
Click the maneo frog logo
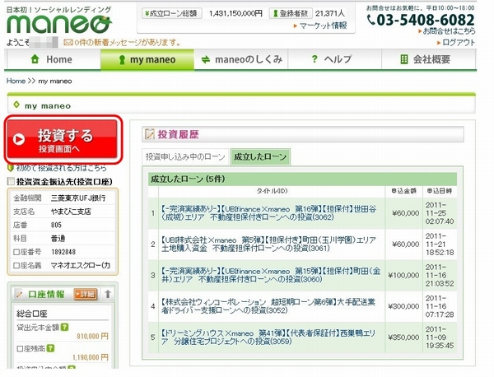click(59, 24)
